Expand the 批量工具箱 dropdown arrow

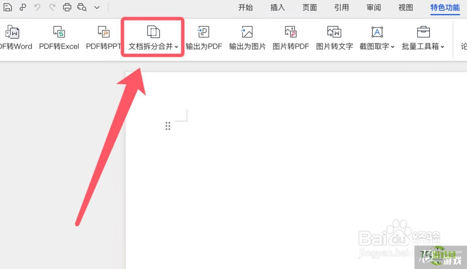[x=442, y=47]
